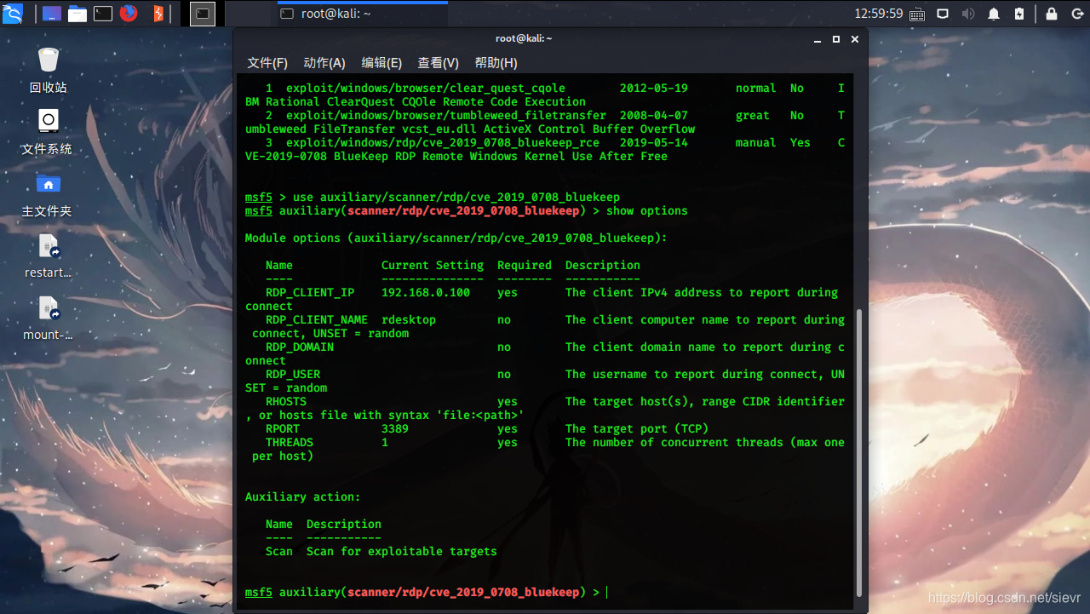This screenshot has height=614, width=1090.
Task: Click the 'RDP_USER' option name
Action: (x=293, y=375)
